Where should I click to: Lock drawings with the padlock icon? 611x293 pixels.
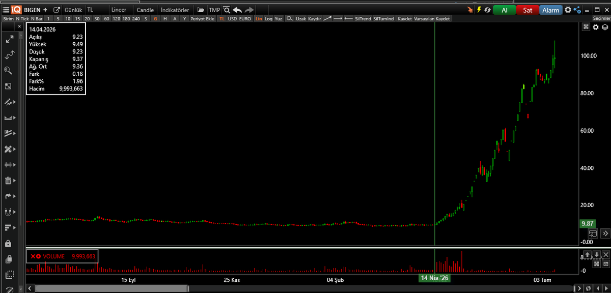point(8,244)
